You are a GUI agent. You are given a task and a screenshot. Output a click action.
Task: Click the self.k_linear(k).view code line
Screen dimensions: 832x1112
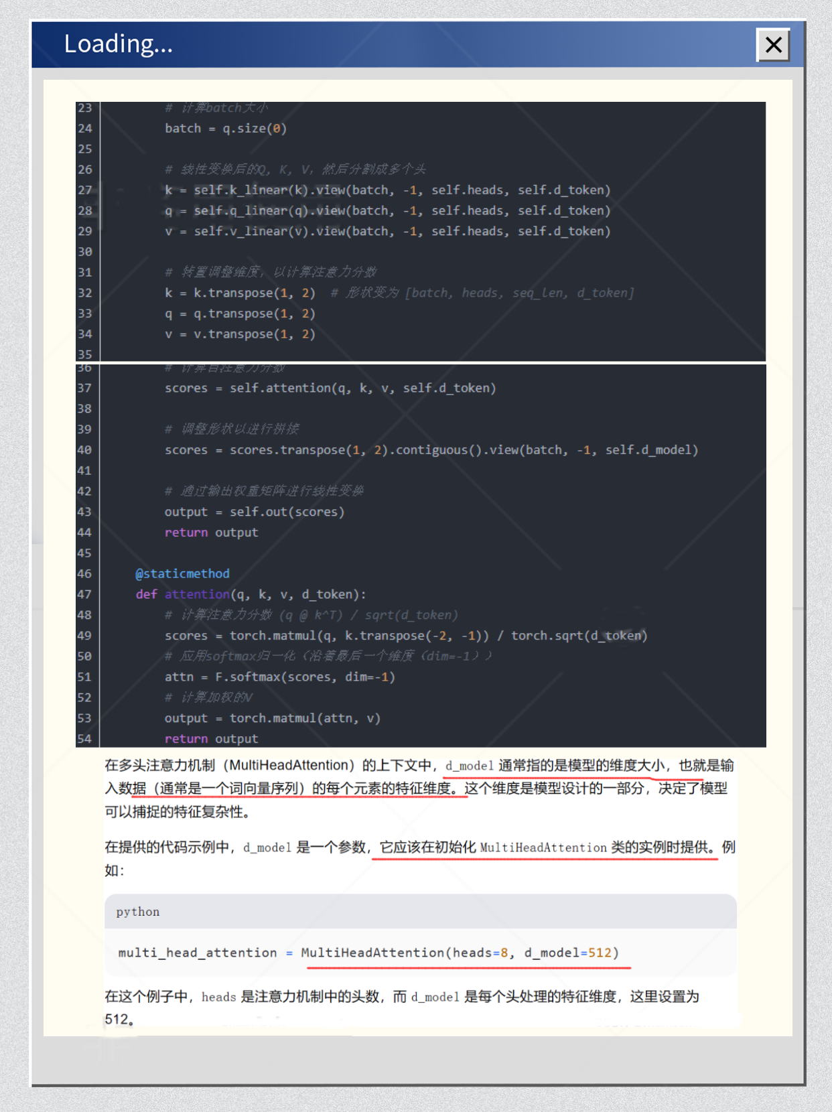tap(388, 190)
